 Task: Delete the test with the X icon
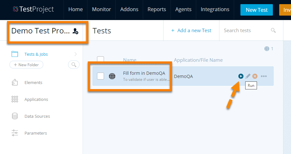coord(255,76)
